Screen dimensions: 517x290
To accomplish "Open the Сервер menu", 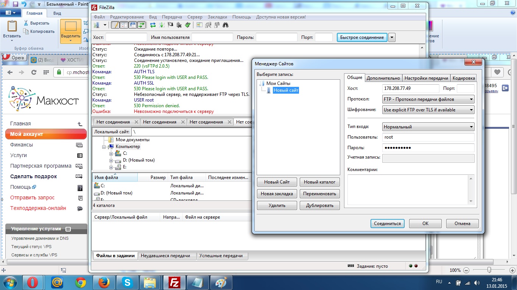I will [x=195, y=17].
